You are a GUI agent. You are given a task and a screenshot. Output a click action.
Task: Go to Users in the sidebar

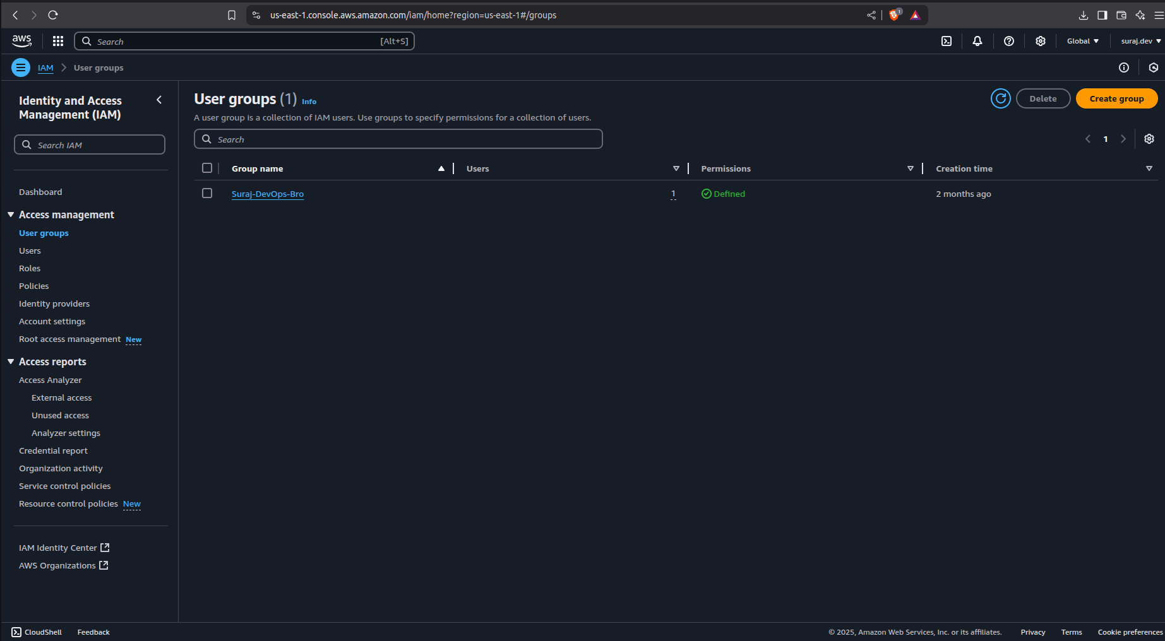click(30, 250)
